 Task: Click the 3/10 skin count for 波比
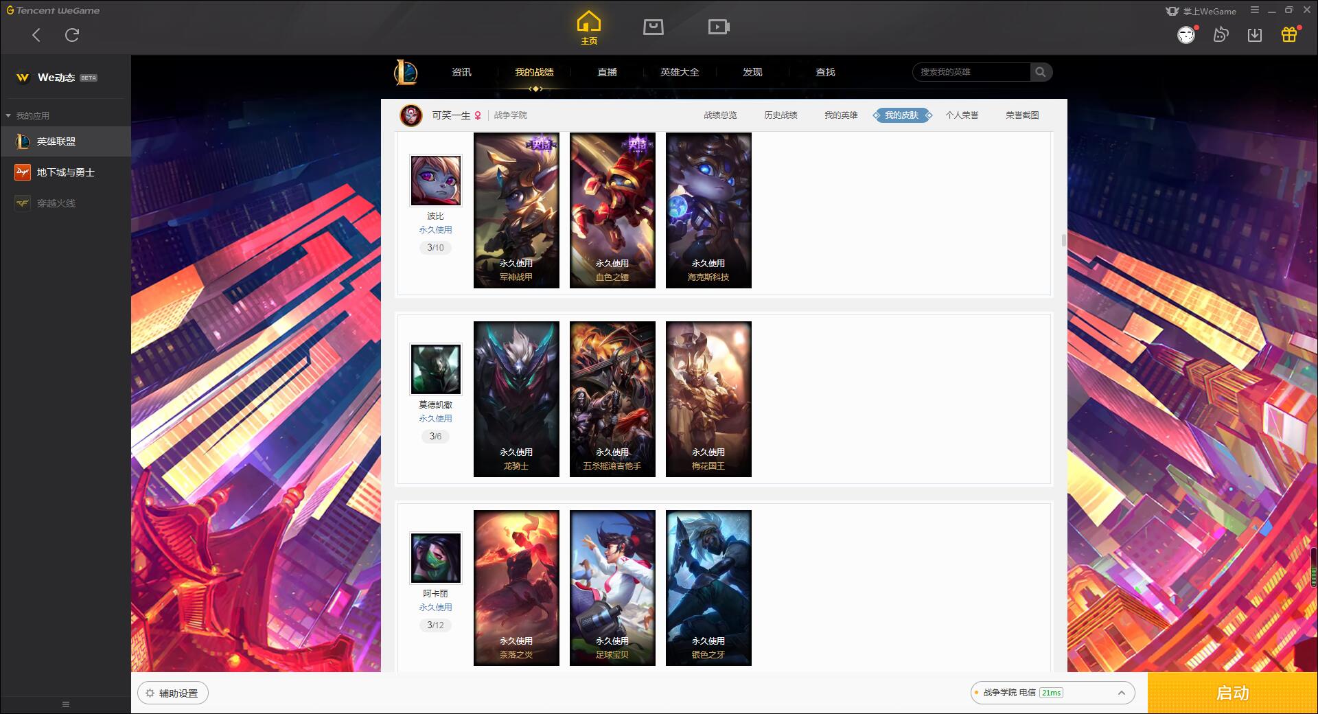(x=435, y=247)
